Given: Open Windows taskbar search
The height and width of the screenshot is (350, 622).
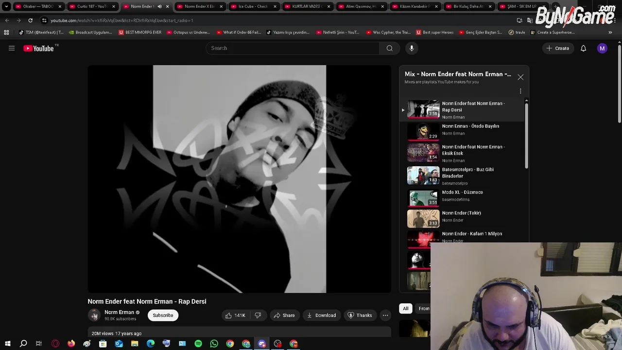Looking at the screenshot, I should 23,344.
